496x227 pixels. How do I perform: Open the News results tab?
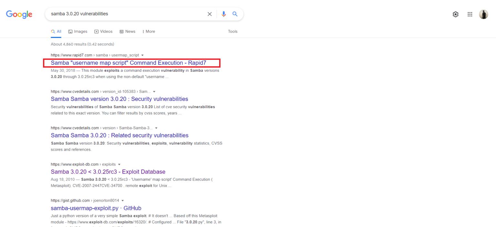tap(127, 31)
